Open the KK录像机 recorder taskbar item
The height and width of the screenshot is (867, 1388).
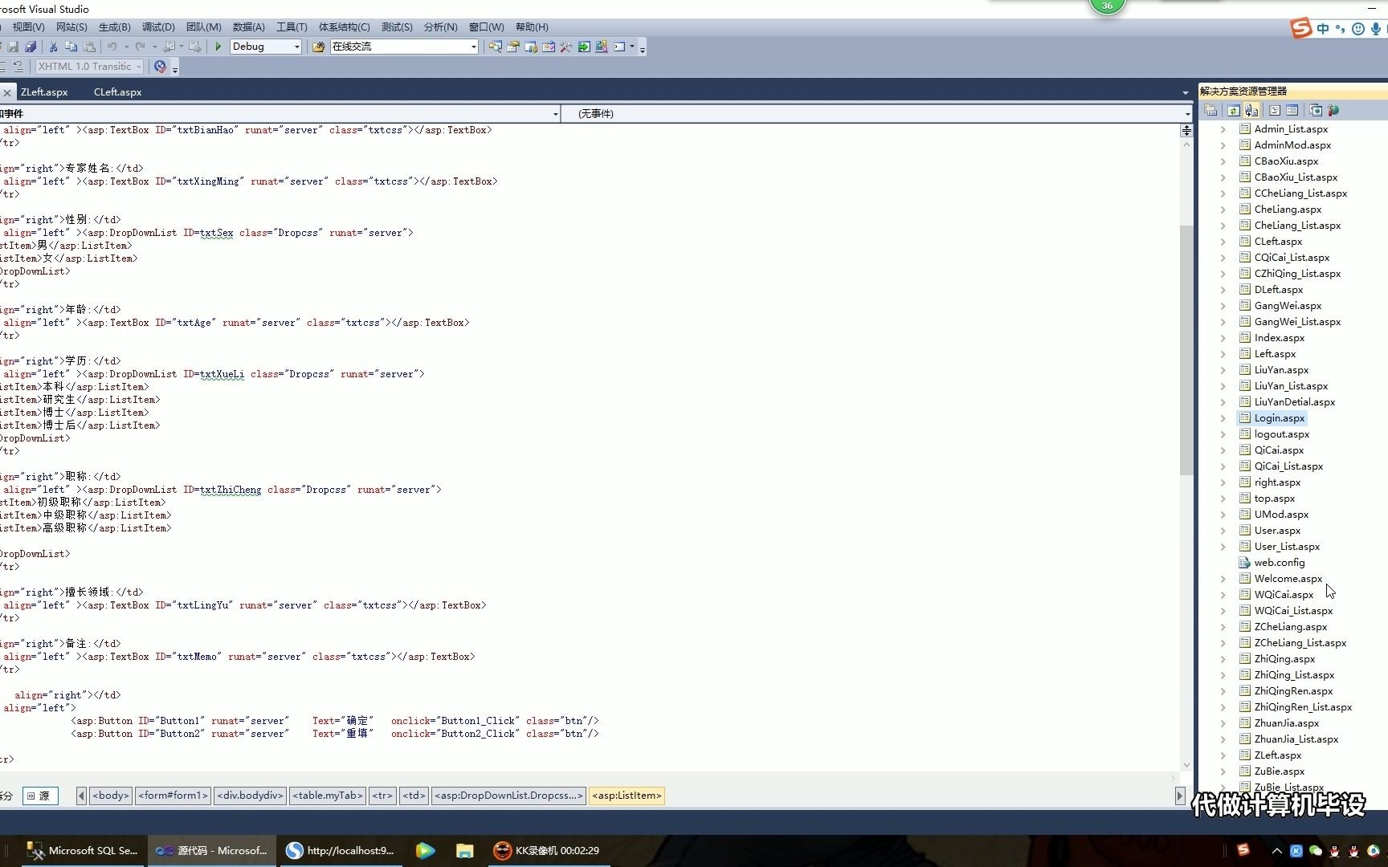tap(547, 851)
